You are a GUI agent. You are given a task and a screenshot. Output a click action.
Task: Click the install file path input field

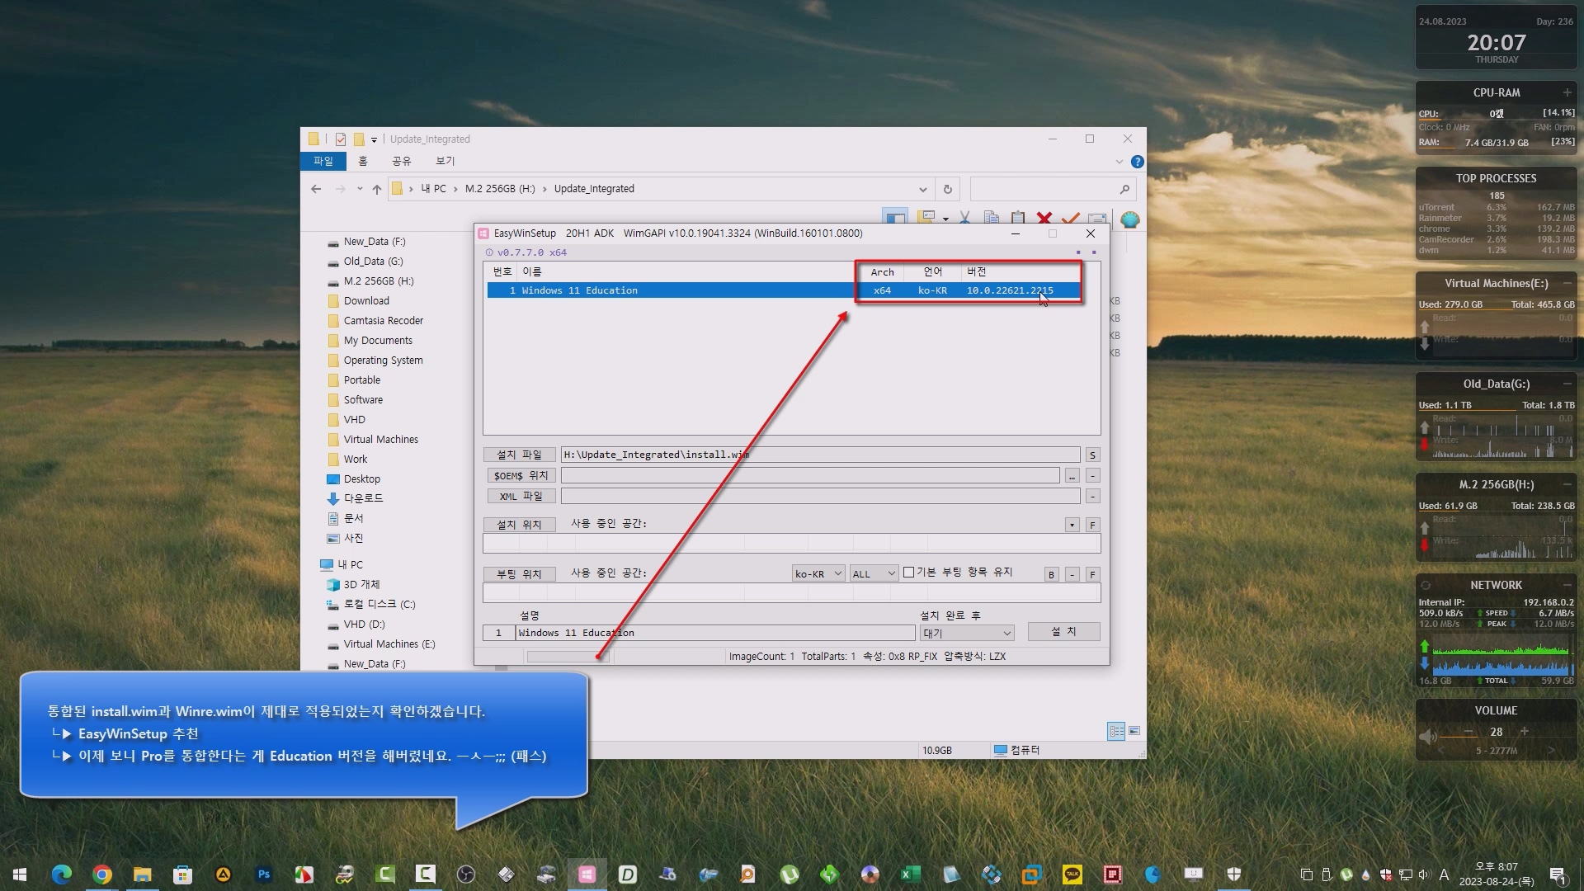(x=820, y=455)
